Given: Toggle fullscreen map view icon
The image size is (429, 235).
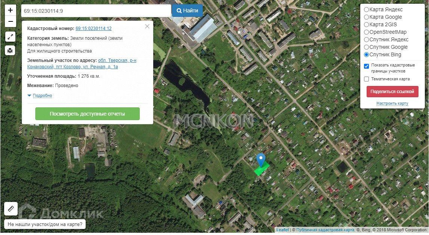Looking at the screenshot, I should (x=10, y=37).
